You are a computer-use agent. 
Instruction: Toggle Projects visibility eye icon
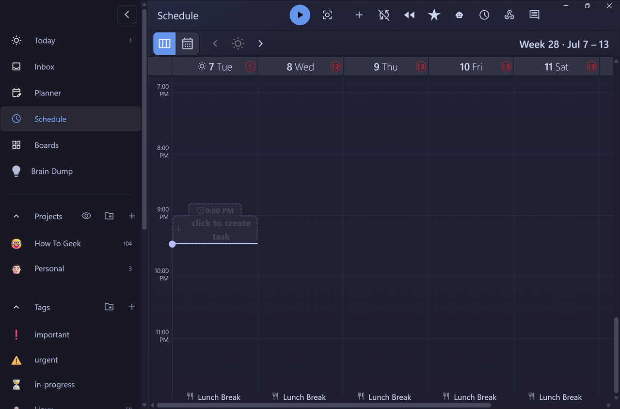(86, 216)
